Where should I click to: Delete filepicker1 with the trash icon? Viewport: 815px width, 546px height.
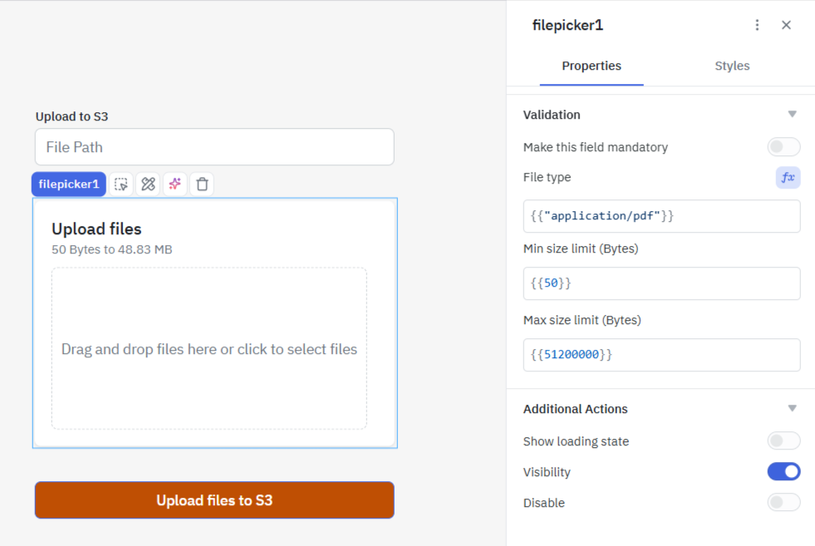(201, 184)
